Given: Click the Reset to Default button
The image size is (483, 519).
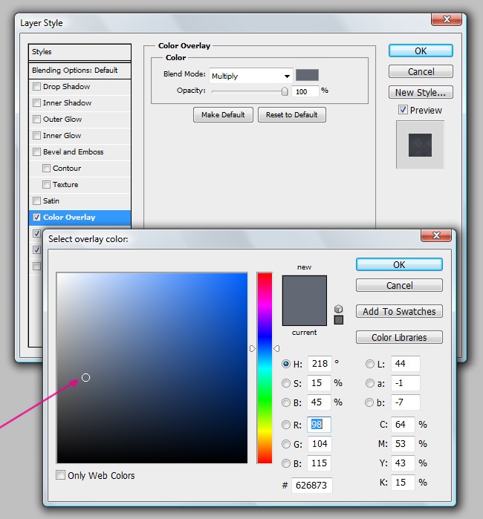Looking at the screenshot, I should 292,114.
